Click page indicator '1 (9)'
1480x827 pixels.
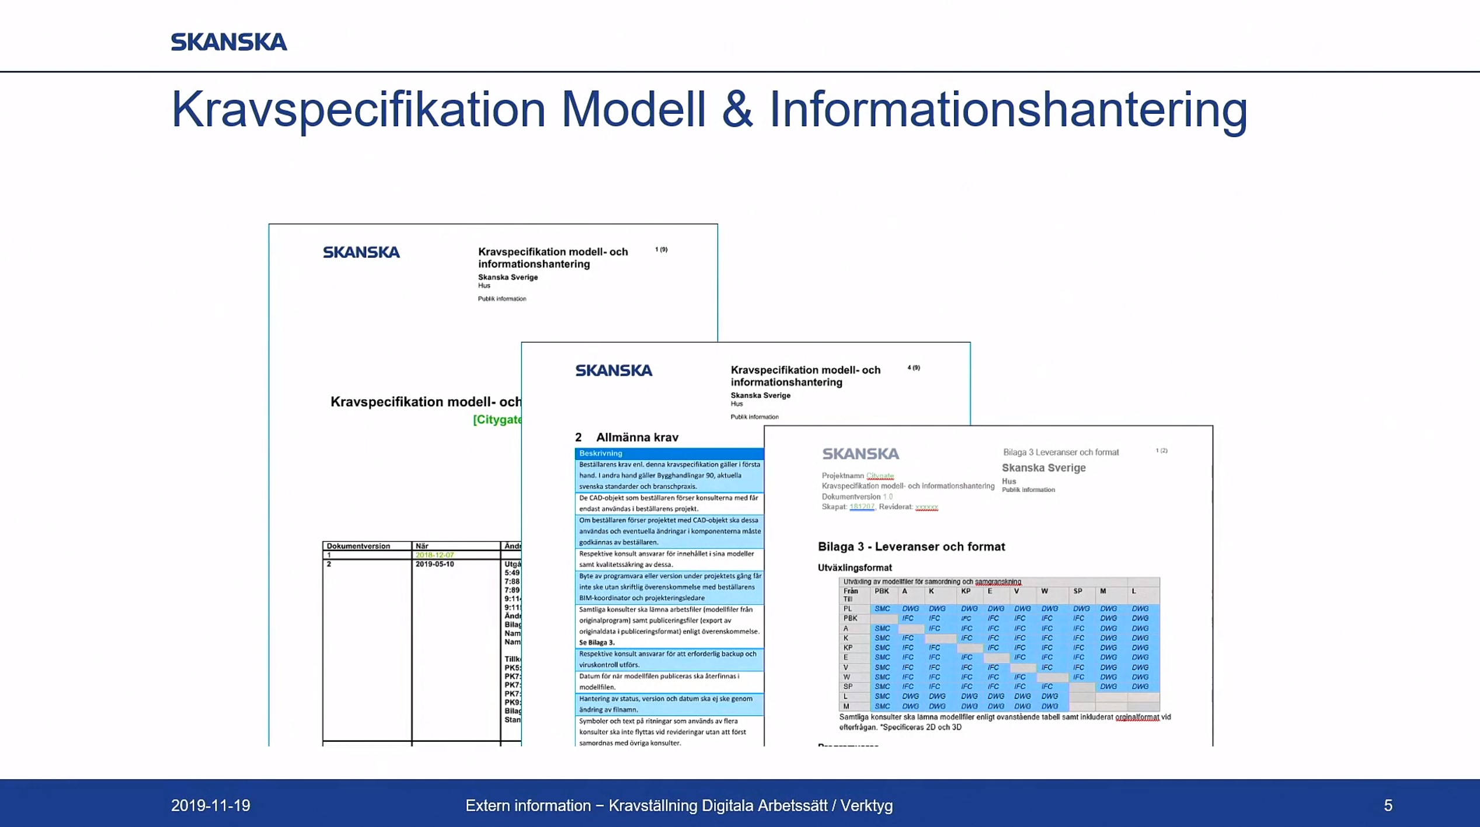[661, 250]
